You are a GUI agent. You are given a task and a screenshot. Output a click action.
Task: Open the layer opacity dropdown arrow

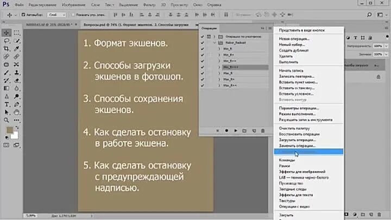[386, 46]
